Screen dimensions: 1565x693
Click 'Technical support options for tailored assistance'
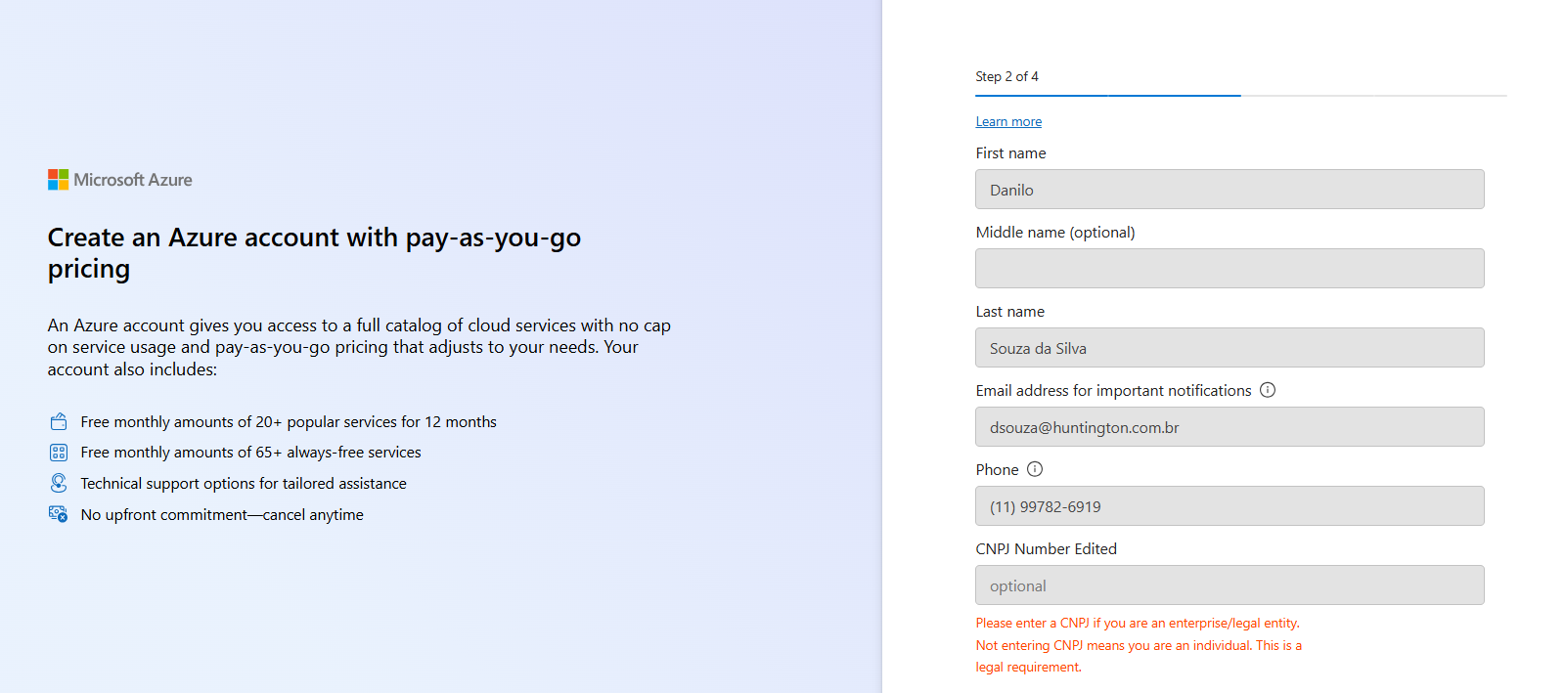[x=244, y=484]
